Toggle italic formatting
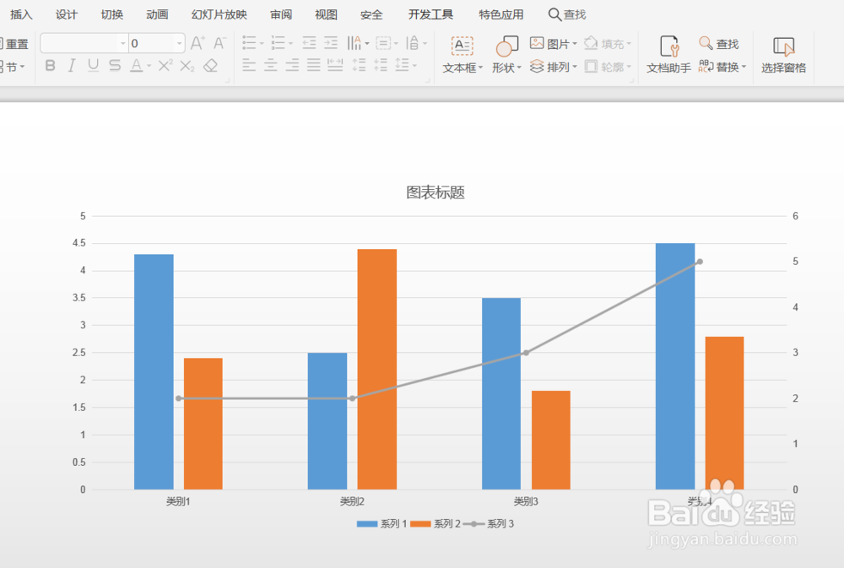The height and width of the screenshot is (568, 844). pyautogui.click(x=71, y=66)
